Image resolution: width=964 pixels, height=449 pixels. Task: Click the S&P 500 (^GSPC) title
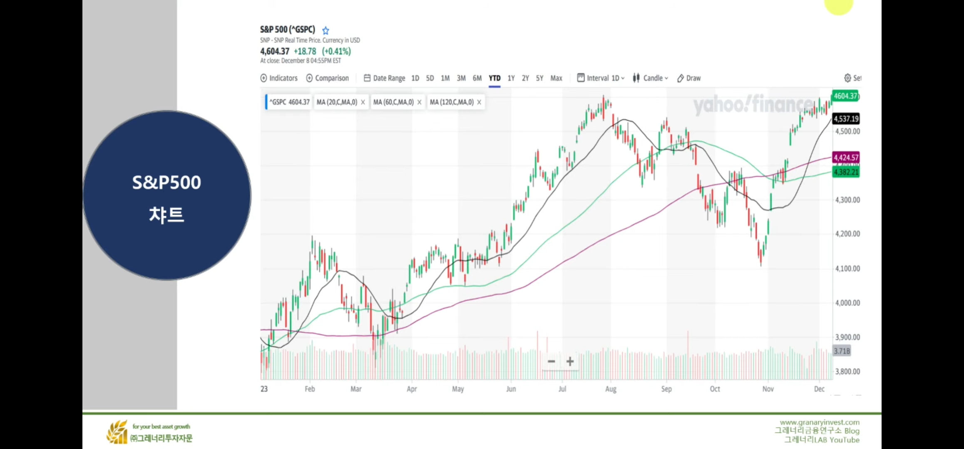pyautogui.click(x=288, y=30)
